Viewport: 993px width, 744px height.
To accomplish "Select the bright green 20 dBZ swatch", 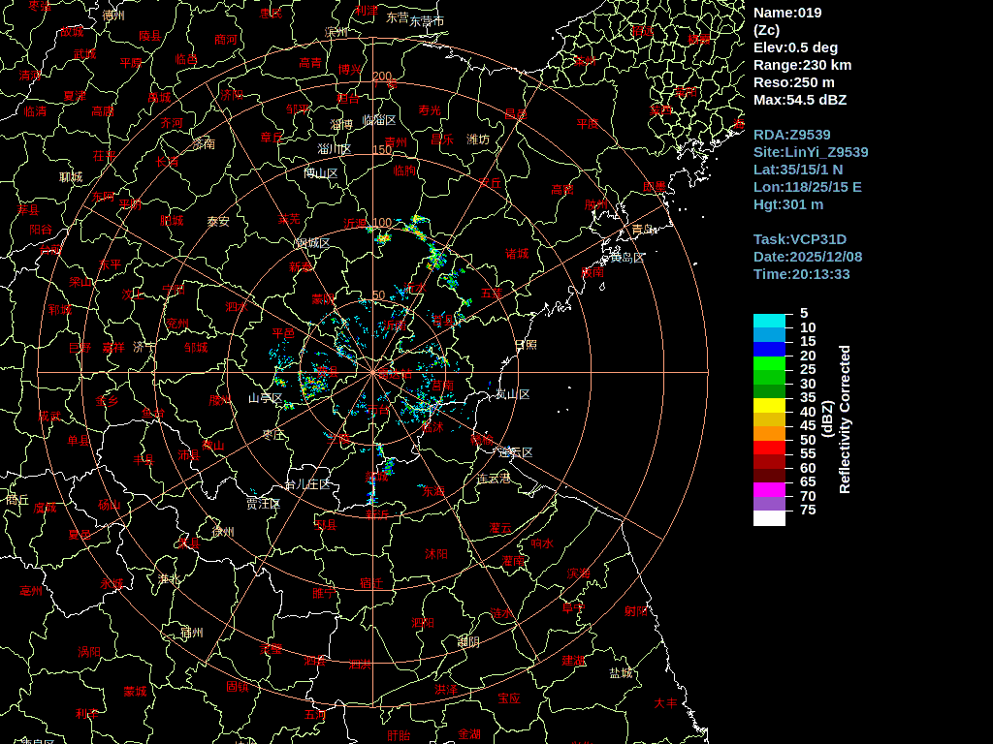I will click(x=769, y=363).
